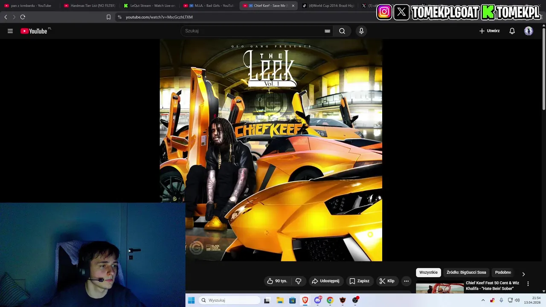Open YouTube notifications bell
This screenshot has width=546, height=307.
coord(512,31)
